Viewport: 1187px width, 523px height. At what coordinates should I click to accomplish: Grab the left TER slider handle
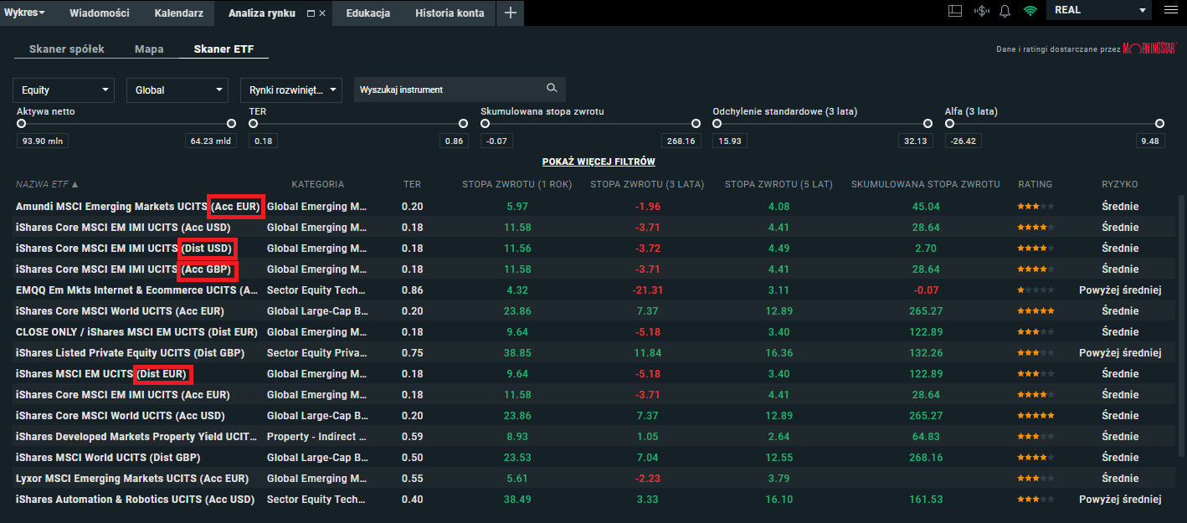[x=253, y=123]
